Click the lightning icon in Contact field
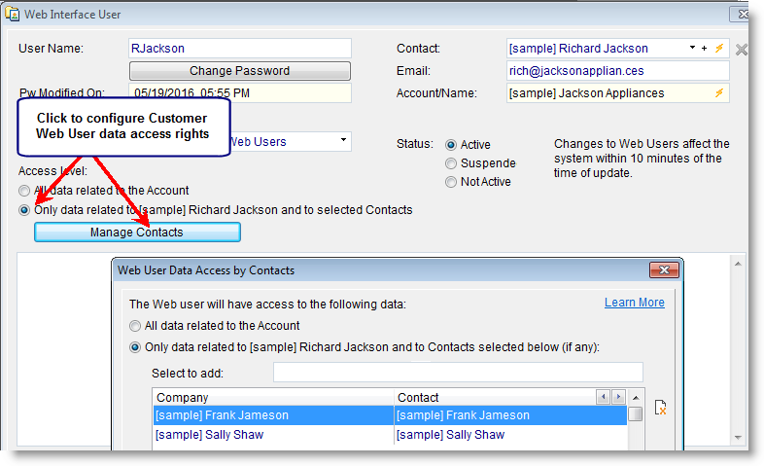The width and height of the screenshot is (764, 466). point(719,48)
